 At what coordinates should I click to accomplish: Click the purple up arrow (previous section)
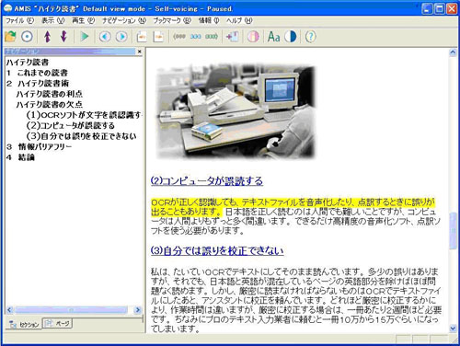coord(47,37)
